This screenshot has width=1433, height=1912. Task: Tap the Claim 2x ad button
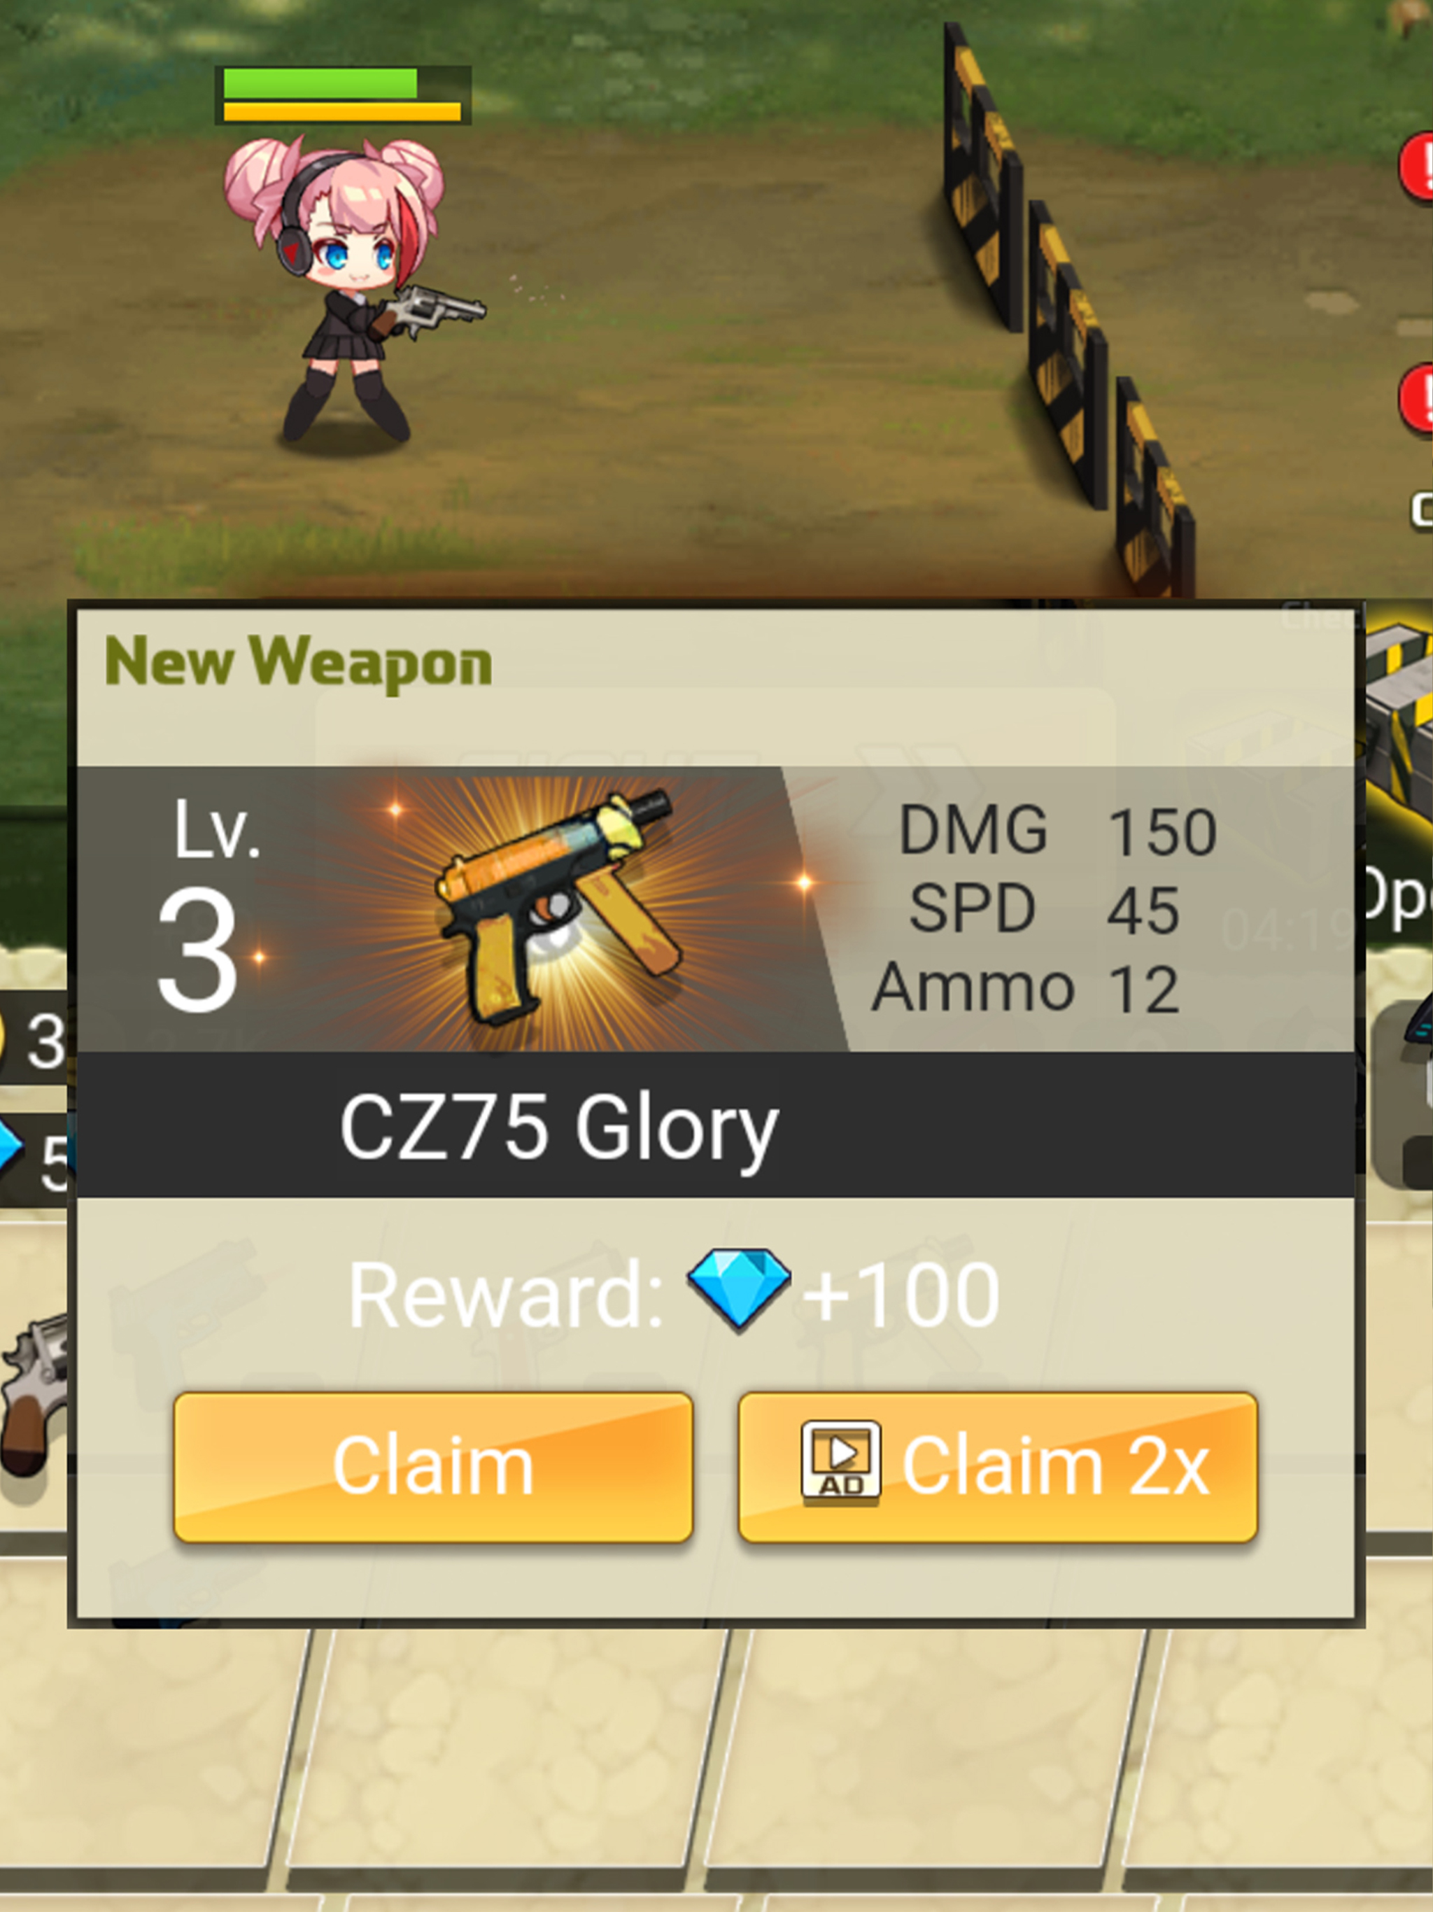(x=997, y=1467)
